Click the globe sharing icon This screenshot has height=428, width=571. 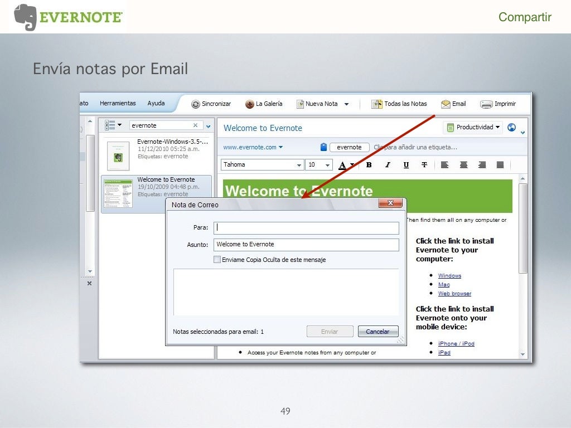click(512, 128)
